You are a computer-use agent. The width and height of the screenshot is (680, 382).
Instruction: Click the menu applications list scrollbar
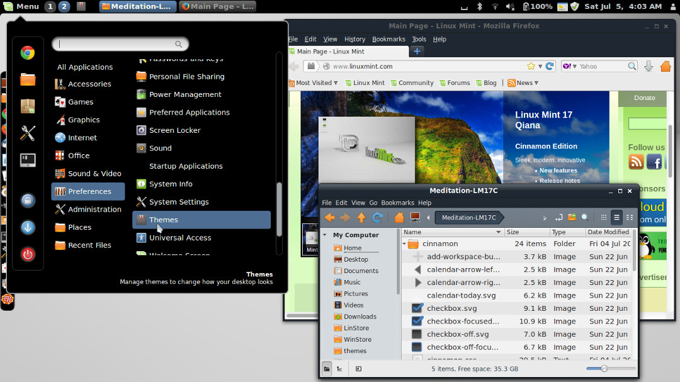(280, 209)
